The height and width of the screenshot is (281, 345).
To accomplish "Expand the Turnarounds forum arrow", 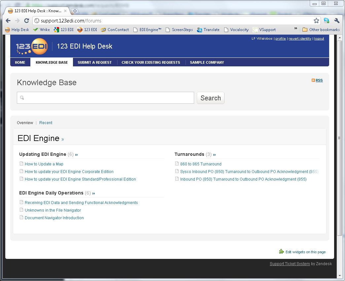I will point(214,155).
